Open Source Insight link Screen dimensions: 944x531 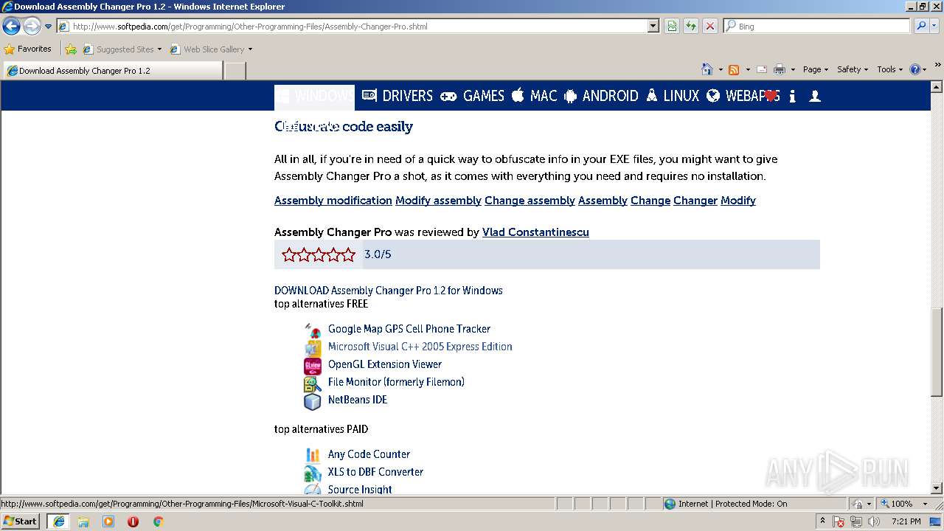tap(360, 490)
